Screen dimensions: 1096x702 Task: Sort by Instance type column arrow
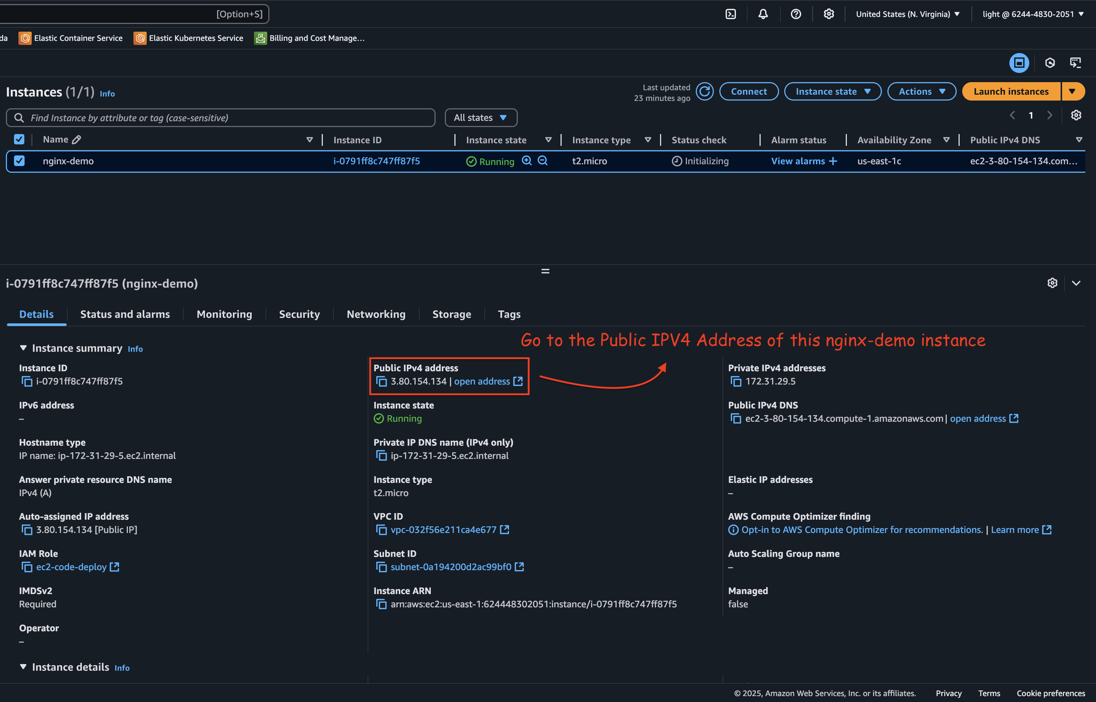(x=648, y=140)
